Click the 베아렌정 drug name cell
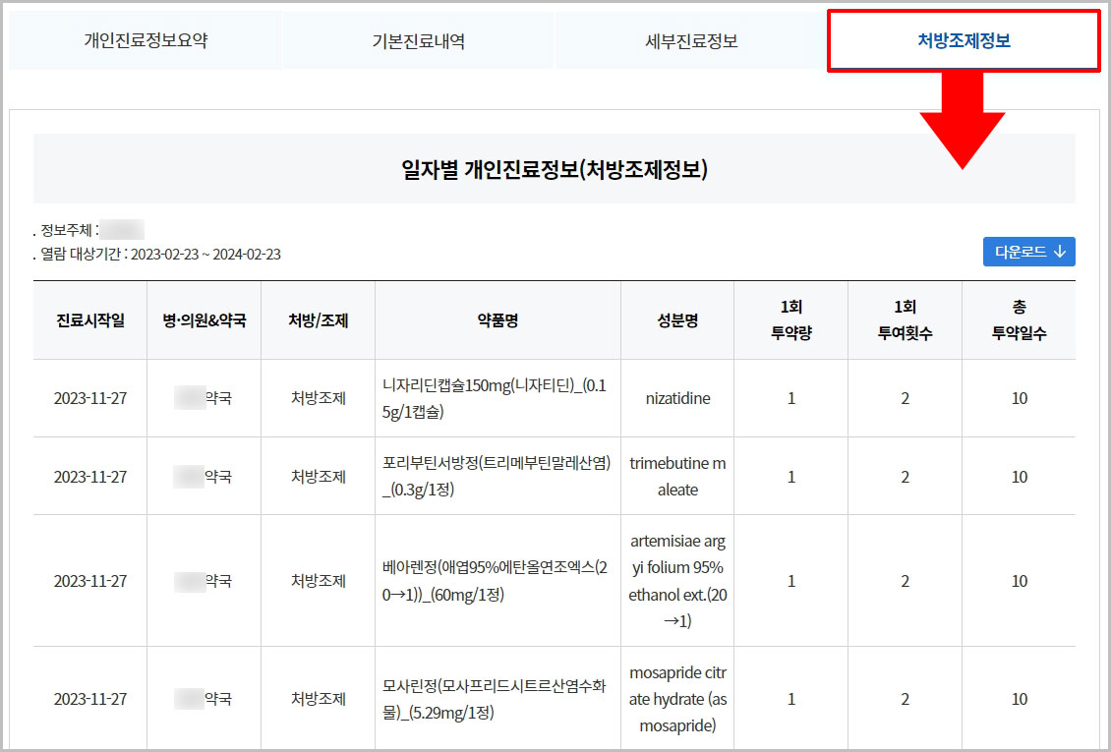This screenshot has height=752, width=1111. coord(497,581)
